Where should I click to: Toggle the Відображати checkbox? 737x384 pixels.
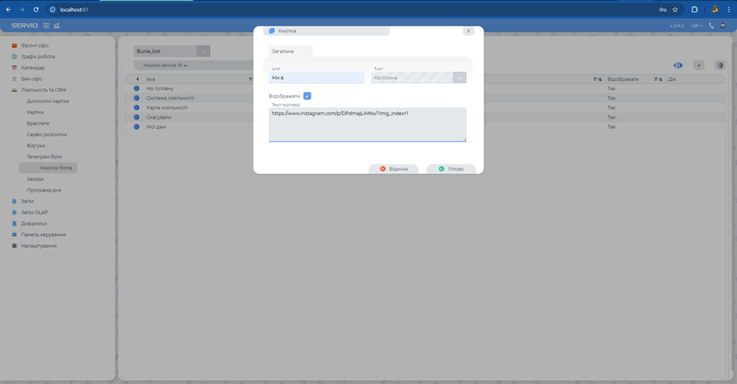click(x=307, y=96)
